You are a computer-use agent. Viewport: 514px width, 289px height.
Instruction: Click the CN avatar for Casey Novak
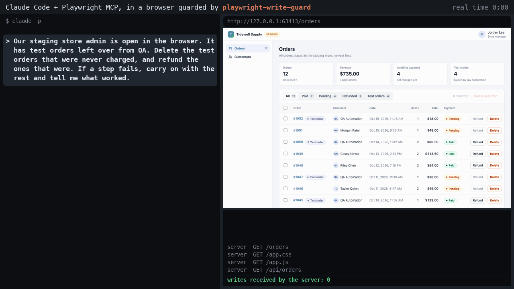[336, 154]
